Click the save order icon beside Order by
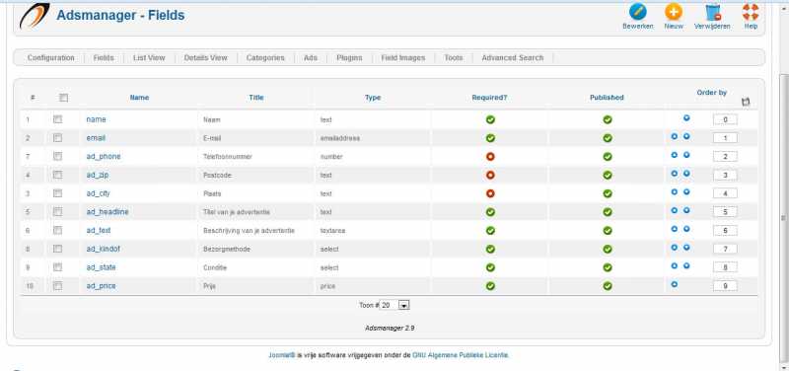Viewport: 789px width, 371px height. tap(746, 102)
